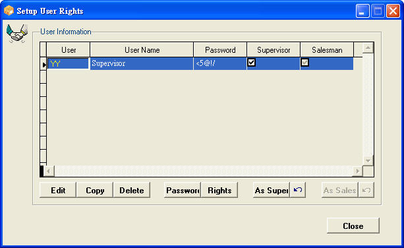Viewport: 404px width, 248px height.
Task: Click the Password button below the grid
Action: point(183,190)
